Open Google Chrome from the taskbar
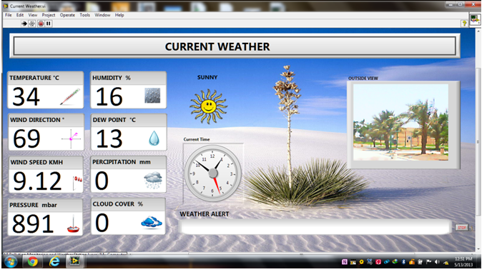 tap(32, 261)
